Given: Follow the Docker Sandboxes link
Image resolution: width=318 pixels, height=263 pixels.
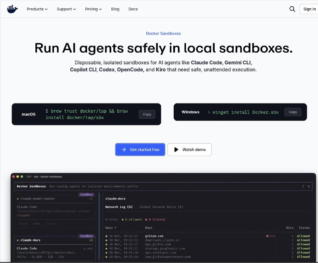Looking at the screenshot, I should [163, 33].
